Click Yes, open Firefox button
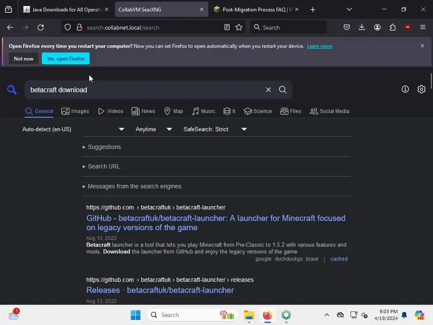The width and height of the screenshot is (433, 325). click(66, 58)
